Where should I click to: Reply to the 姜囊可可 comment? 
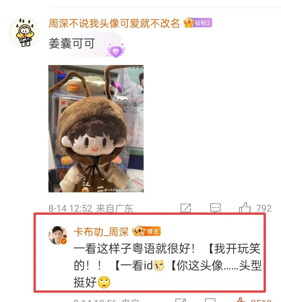coord(215,208)
